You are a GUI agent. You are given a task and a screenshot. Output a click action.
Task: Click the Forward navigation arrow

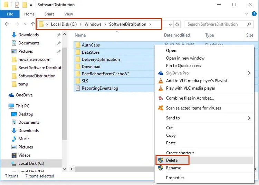coord(17,24)
